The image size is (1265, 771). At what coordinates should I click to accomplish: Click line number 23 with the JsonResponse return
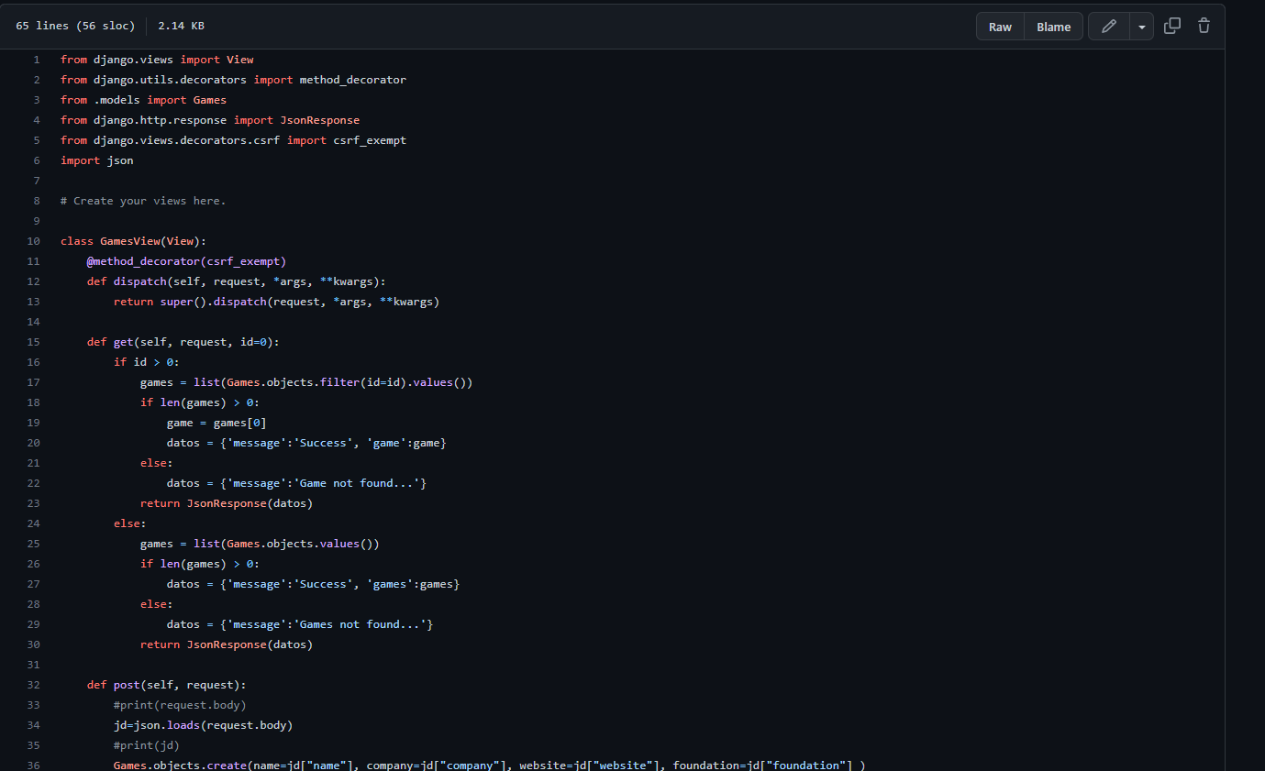coord(34,503)
